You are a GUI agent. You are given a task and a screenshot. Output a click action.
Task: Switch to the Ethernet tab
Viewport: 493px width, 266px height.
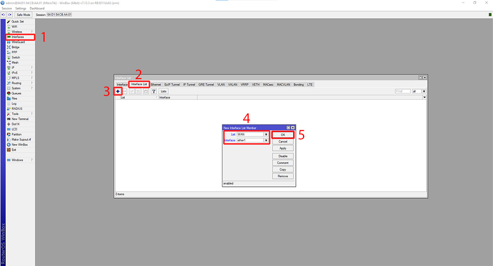pos(156,85)
